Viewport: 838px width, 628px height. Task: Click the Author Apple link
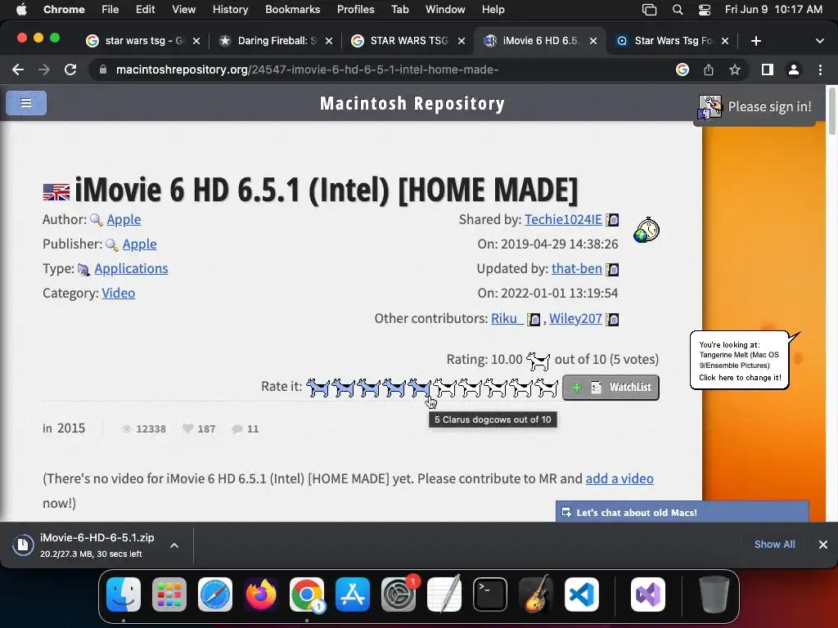(124, 219)
